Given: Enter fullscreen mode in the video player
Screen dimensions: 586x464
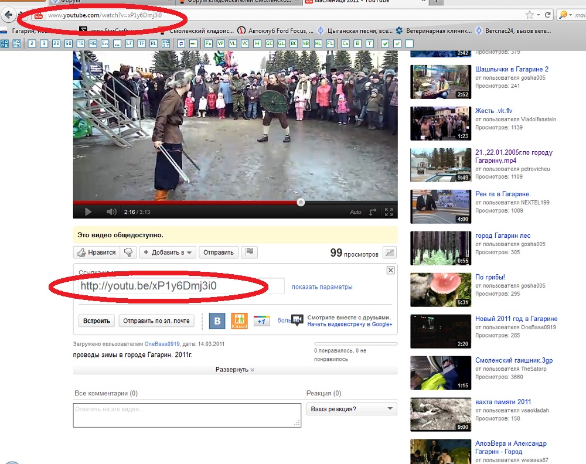Looking at the screenshot, I should click(389, 212).
